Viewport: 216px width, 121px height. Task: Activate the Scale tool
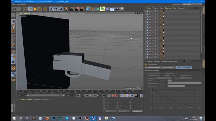click(35, 9)
